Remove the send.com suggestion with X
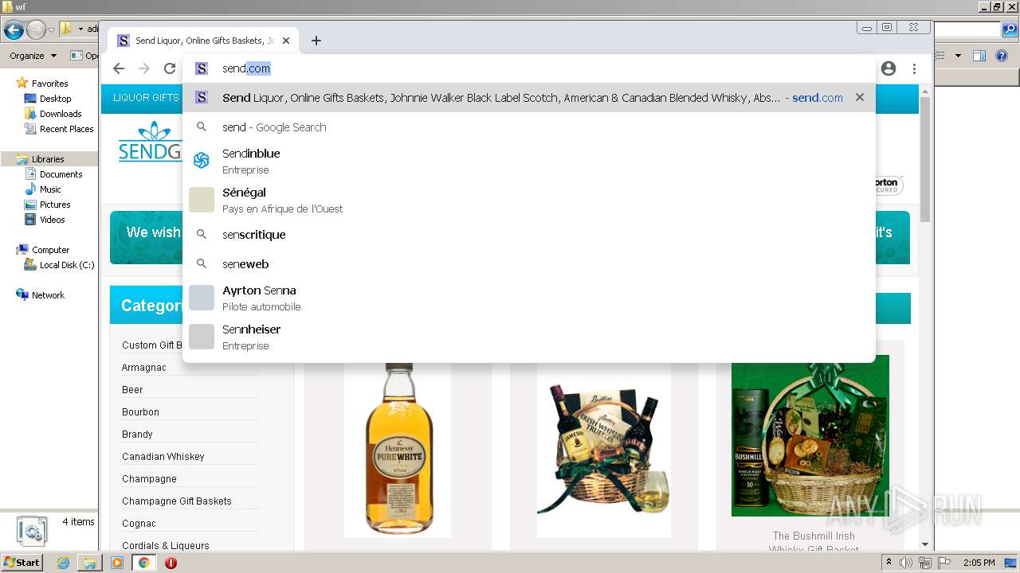The image size is (1020, 573). 860,97
